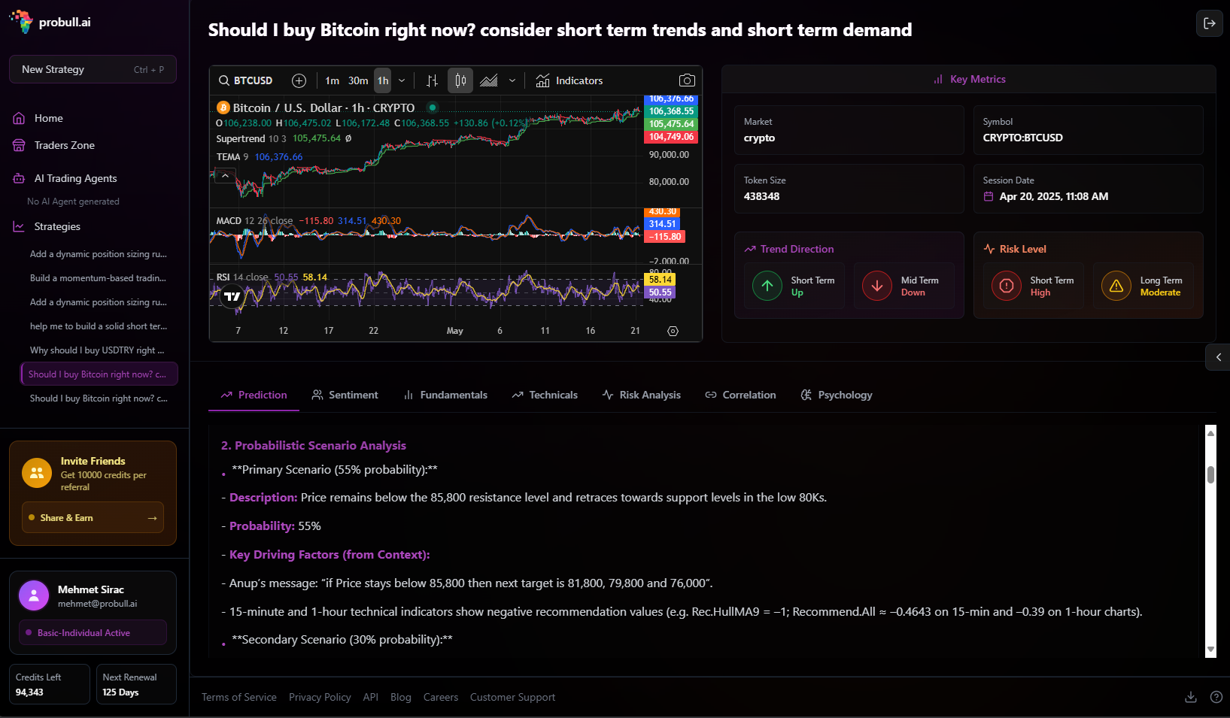Click the compare/add symbol plus icon
The image size is (1230, 718).
(299, 80)
